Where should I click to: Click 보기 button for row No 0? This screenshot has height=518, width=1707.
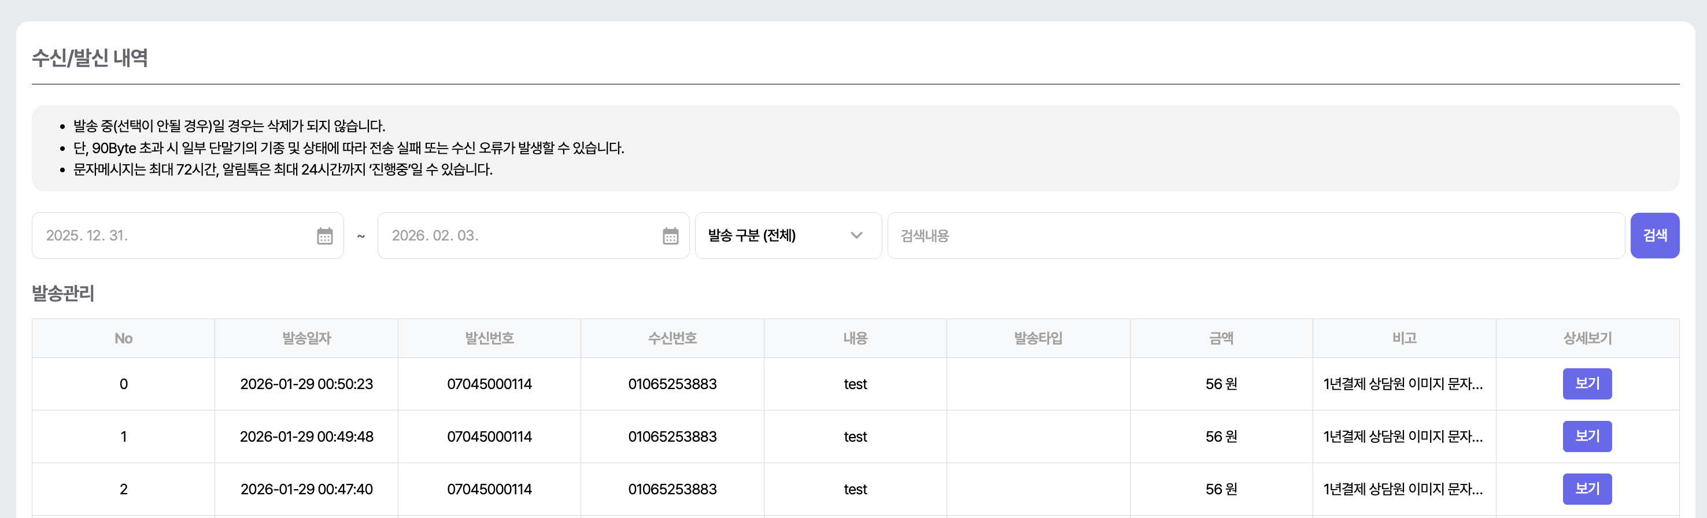(1586, 383)
